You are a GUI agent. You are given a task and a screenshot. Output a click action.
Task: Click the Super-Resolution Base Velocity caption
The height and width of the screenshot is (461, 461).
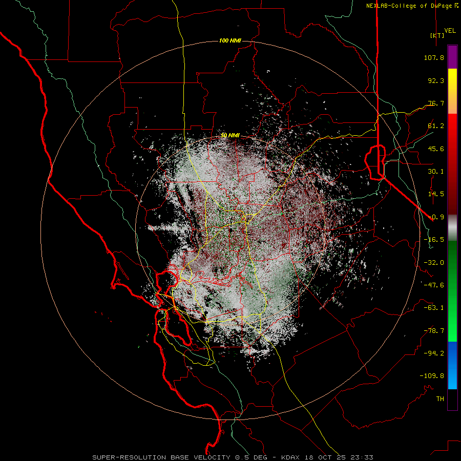233,457
